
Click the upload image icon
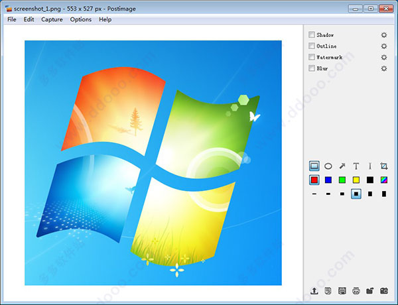(314, 291)
